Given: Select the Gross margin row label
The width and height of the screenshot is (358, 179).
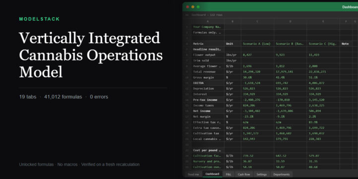Looking at the screenshot, I should click(x=208, y=77).
